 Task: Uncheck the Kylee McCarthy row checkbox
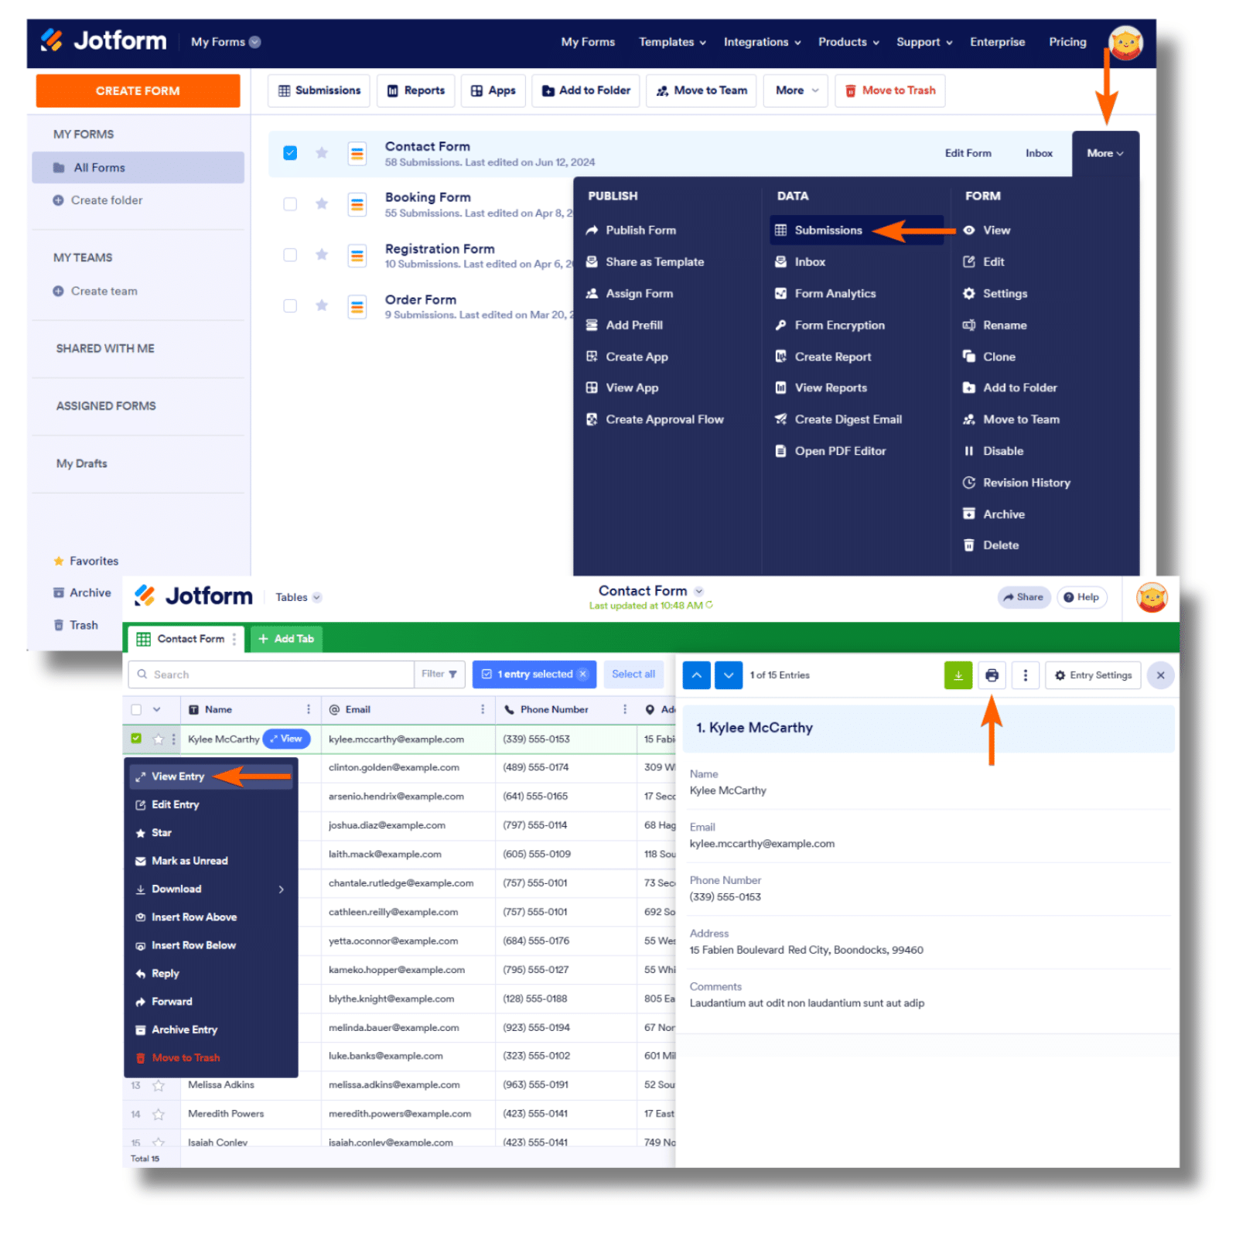(x=137, y=739)
